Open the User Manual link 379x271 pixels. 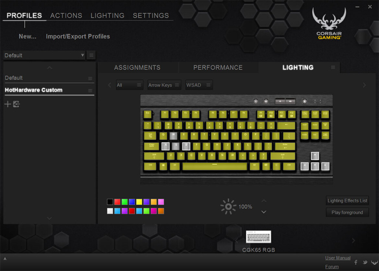click(338, 258)
